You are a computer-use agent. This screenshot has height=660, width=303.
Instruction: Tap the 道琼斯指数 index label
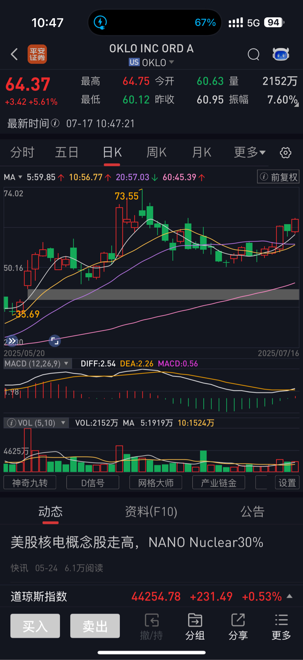pos(39,596)
